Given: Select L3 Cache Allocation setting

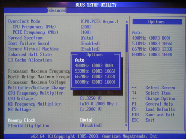Looking at the screenshot, I should click(30, 60).
